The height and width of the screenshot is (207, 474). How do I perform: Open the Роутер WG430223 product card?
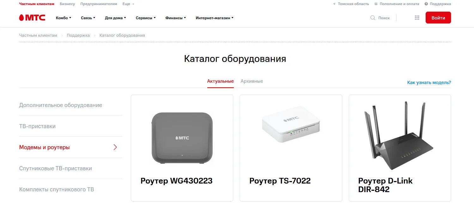(x=182, y=148)
